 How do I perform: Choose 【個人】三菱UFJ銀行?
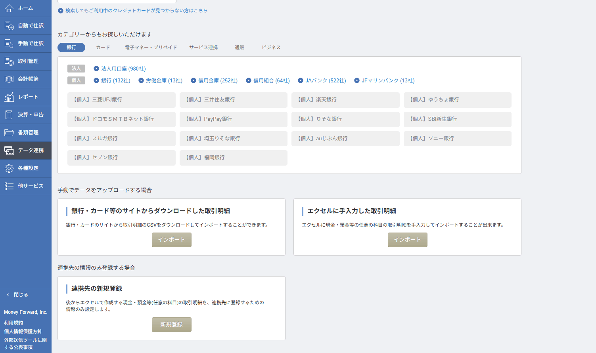pyautogui.click(x=121, y=100)
